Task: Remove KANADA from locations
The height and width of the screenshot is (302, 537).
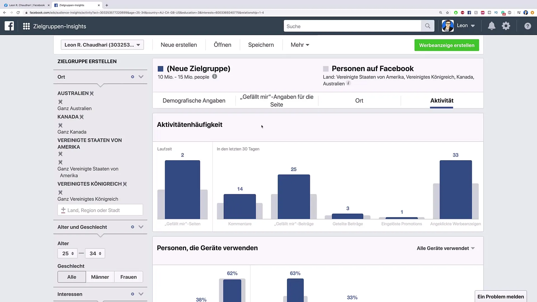Action: pyautogui.click(x=82, y=117)
